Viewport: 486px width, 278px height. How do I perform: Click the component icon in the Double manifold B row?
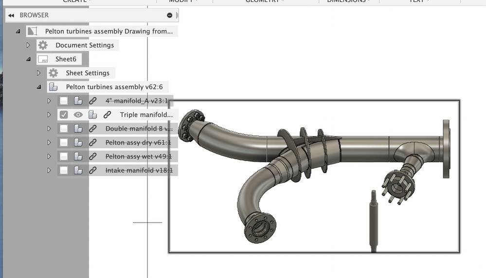[x=78, y=129]
